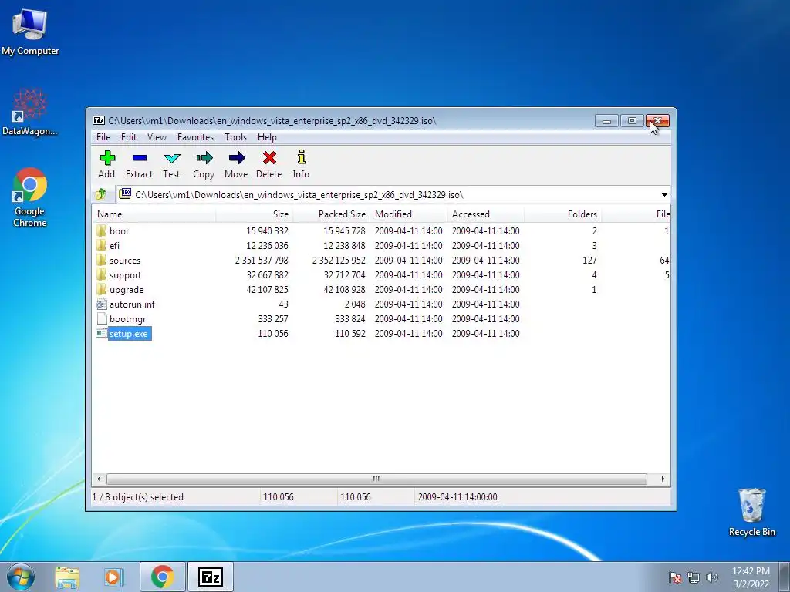Screen dimensions: 790x592
Task: Switch to Chrome in taskbar
Action: [x=162, y=577]
